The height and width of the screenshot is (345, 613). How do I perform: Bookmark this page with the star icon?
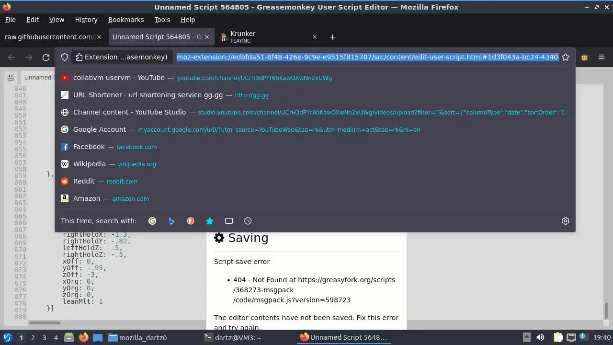(x=566, y=57)
